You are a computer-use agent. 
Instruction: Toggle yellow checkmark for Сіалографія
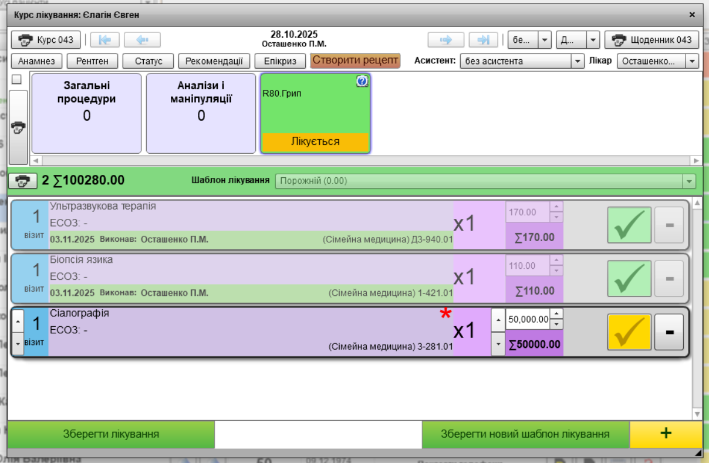[629, 332]
